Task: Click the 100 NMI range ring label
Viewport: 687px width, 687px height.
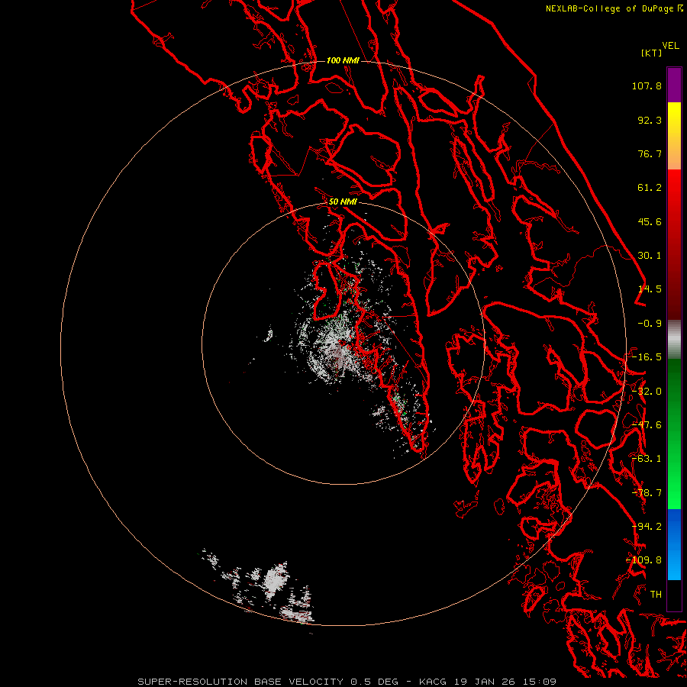Action: click(343, 60)
